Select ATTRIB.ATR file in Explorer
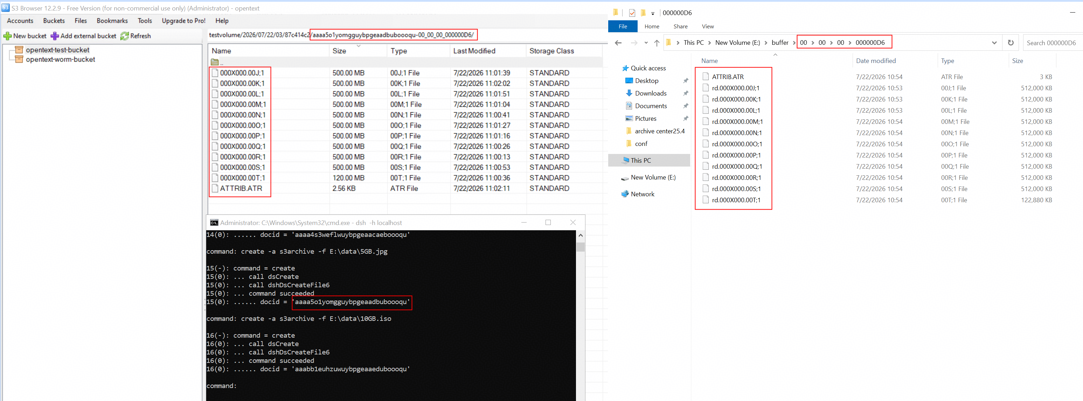Image resolution: width=1083 pixels, height=401 pixels. click(727, 77)
